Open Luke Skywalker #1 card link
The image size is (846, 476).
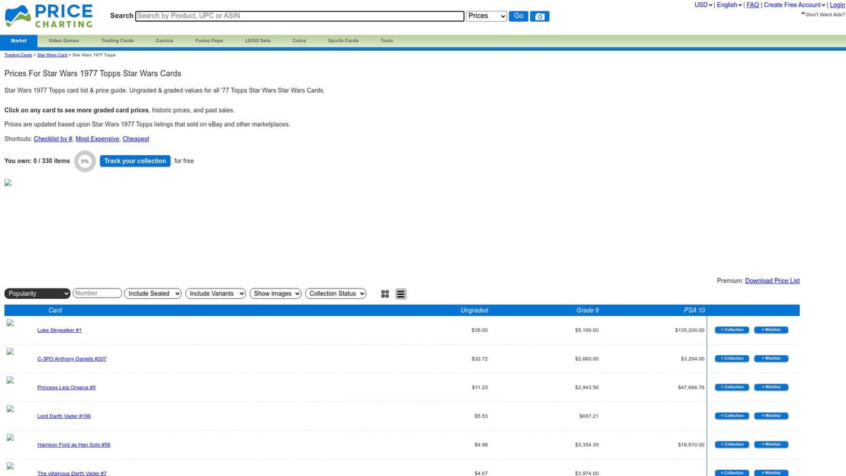click(59, 330)
